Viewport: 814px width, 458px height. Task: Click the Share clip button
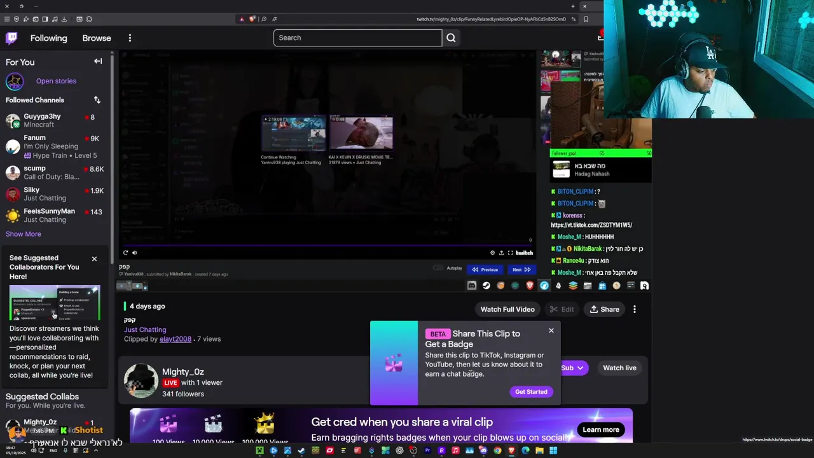604,309
